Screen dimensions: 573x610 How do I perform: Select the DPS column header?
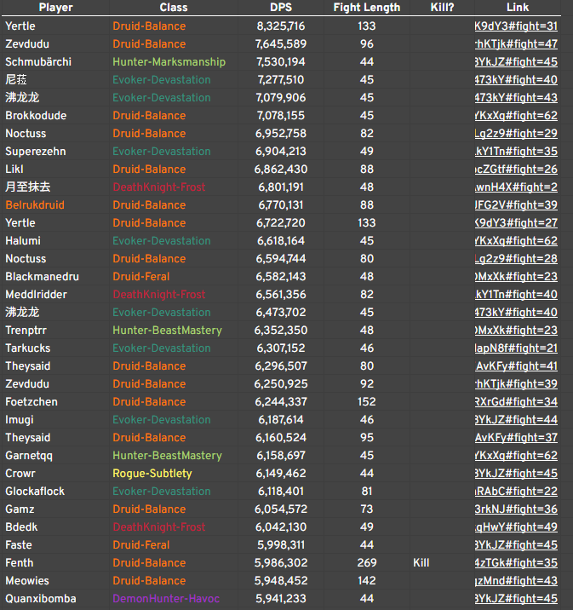point(281,8)
